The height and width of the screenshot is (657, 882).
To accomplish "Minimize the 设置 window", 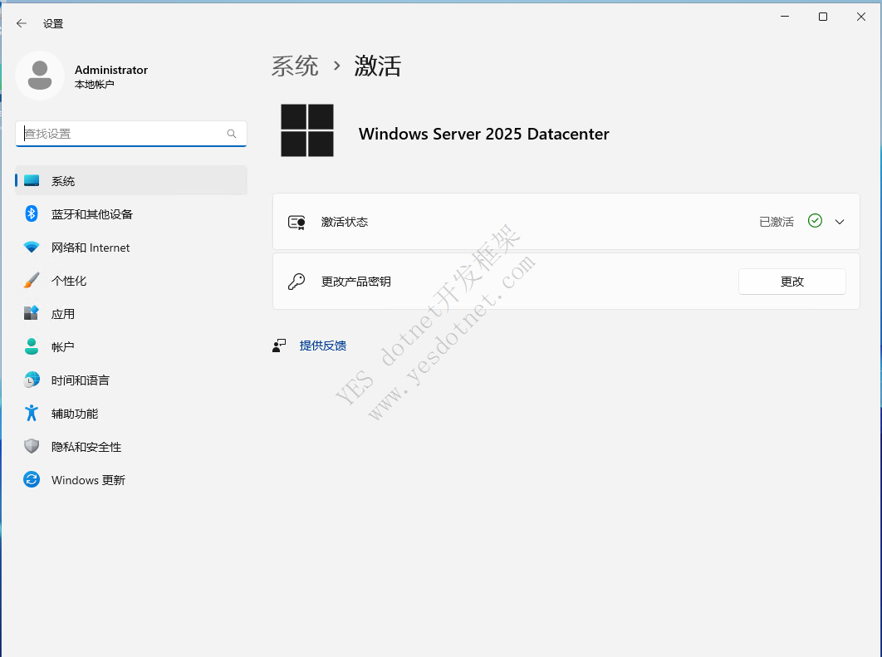I will click(x=785, y=17).
